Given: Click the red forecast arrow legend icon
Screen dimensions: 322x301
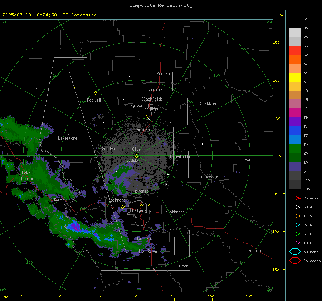Looking at the screenshot, I should [x=295, y=198].
